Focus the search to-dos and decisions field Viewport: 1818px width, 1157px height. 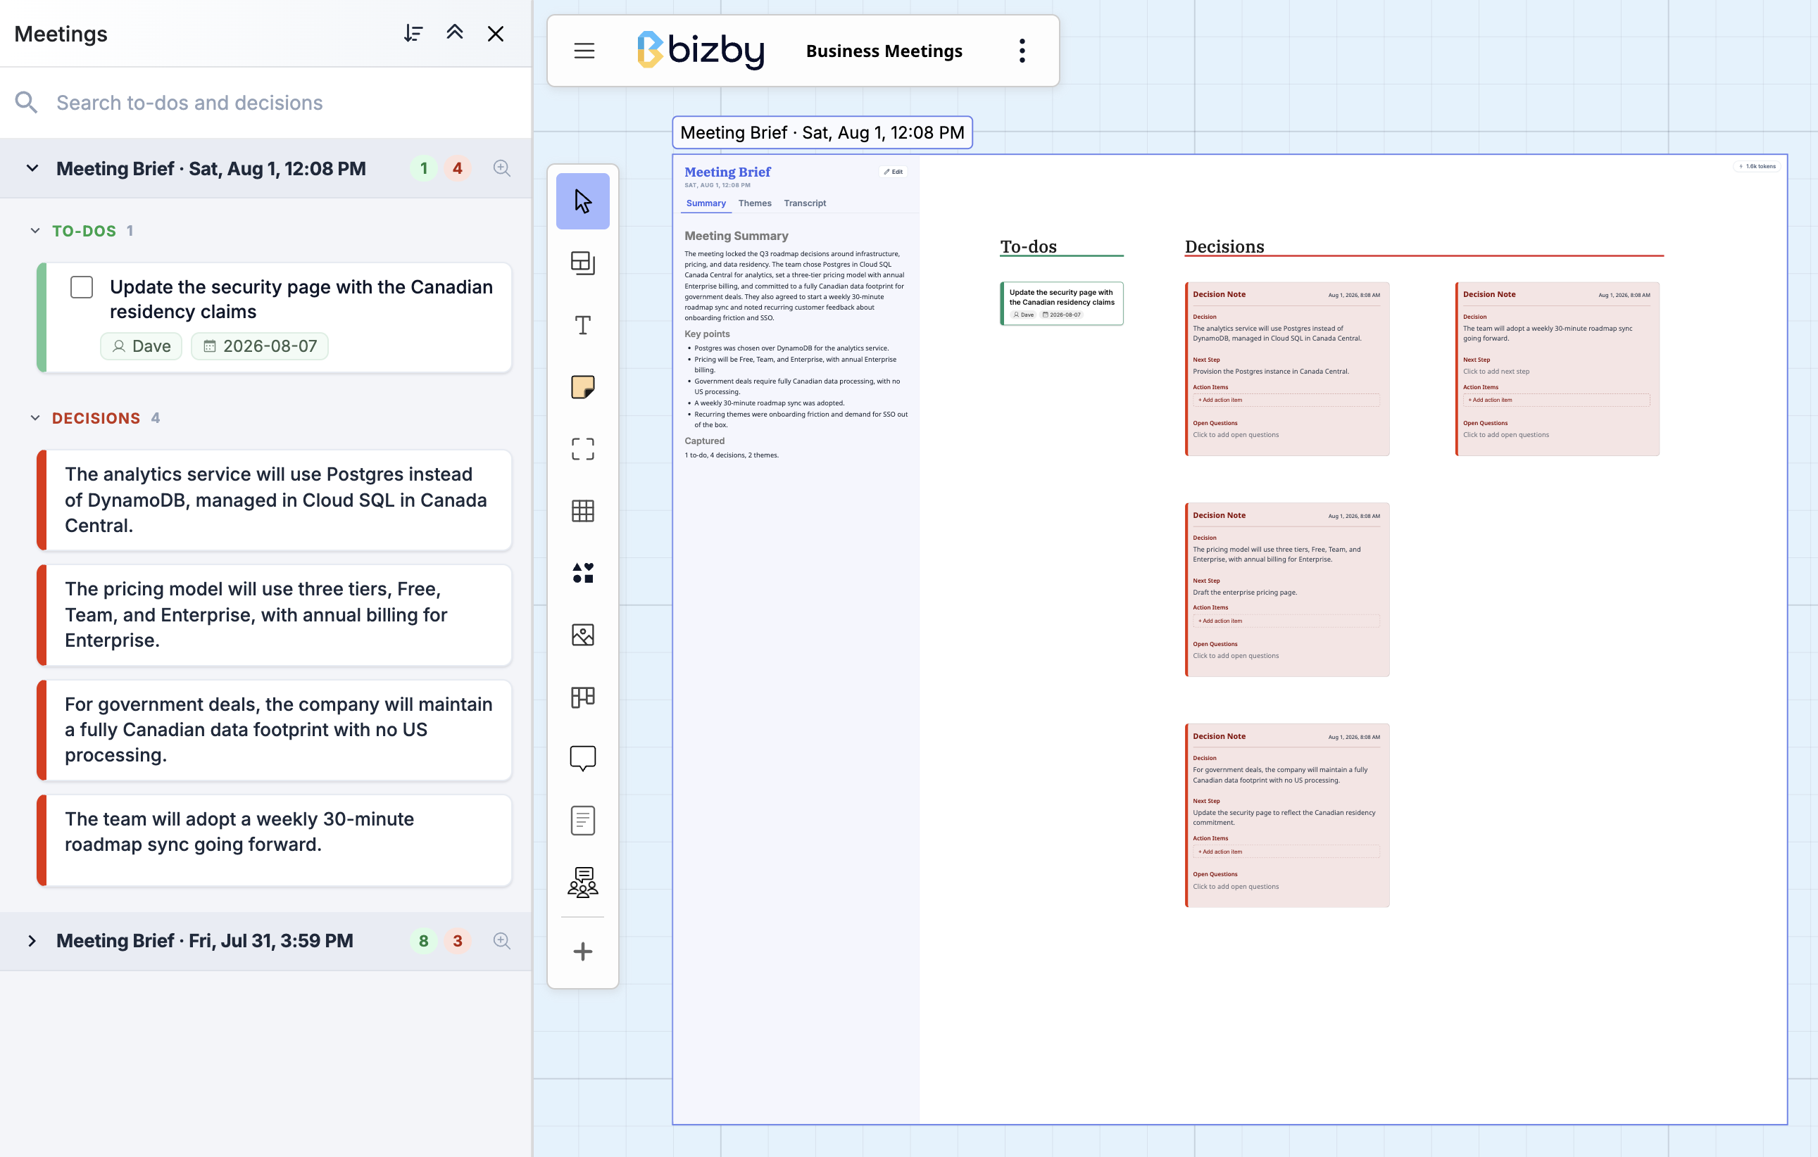pos(265,103)
